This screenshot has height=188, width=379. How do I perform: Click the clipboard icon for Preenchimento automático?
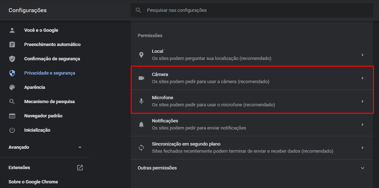[x=12, y=45]
